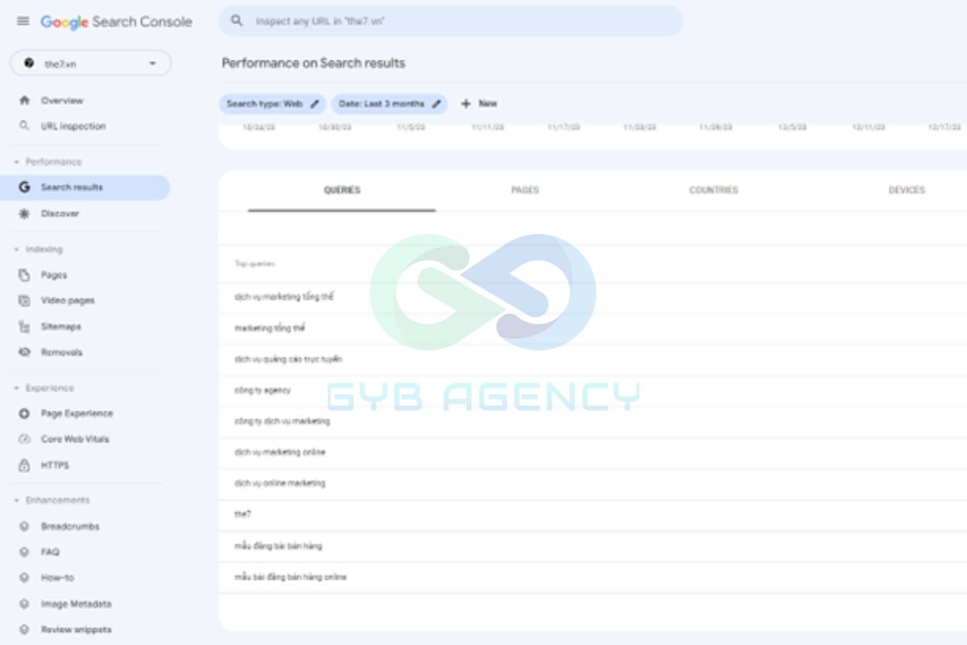Open the Removals page
This screenshot has height=645, width=967.
(61, 352)
